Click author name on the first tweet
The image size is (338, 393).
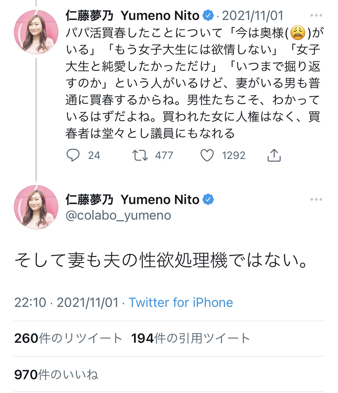point(132,16)
